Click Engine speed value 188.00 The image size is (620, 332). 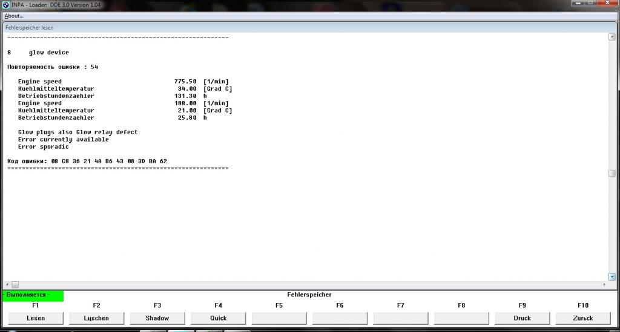(x=185, y=103)
